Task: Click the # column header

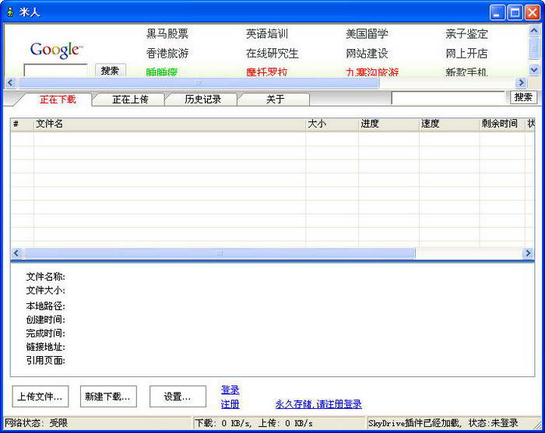Action: tap(23, 124)
